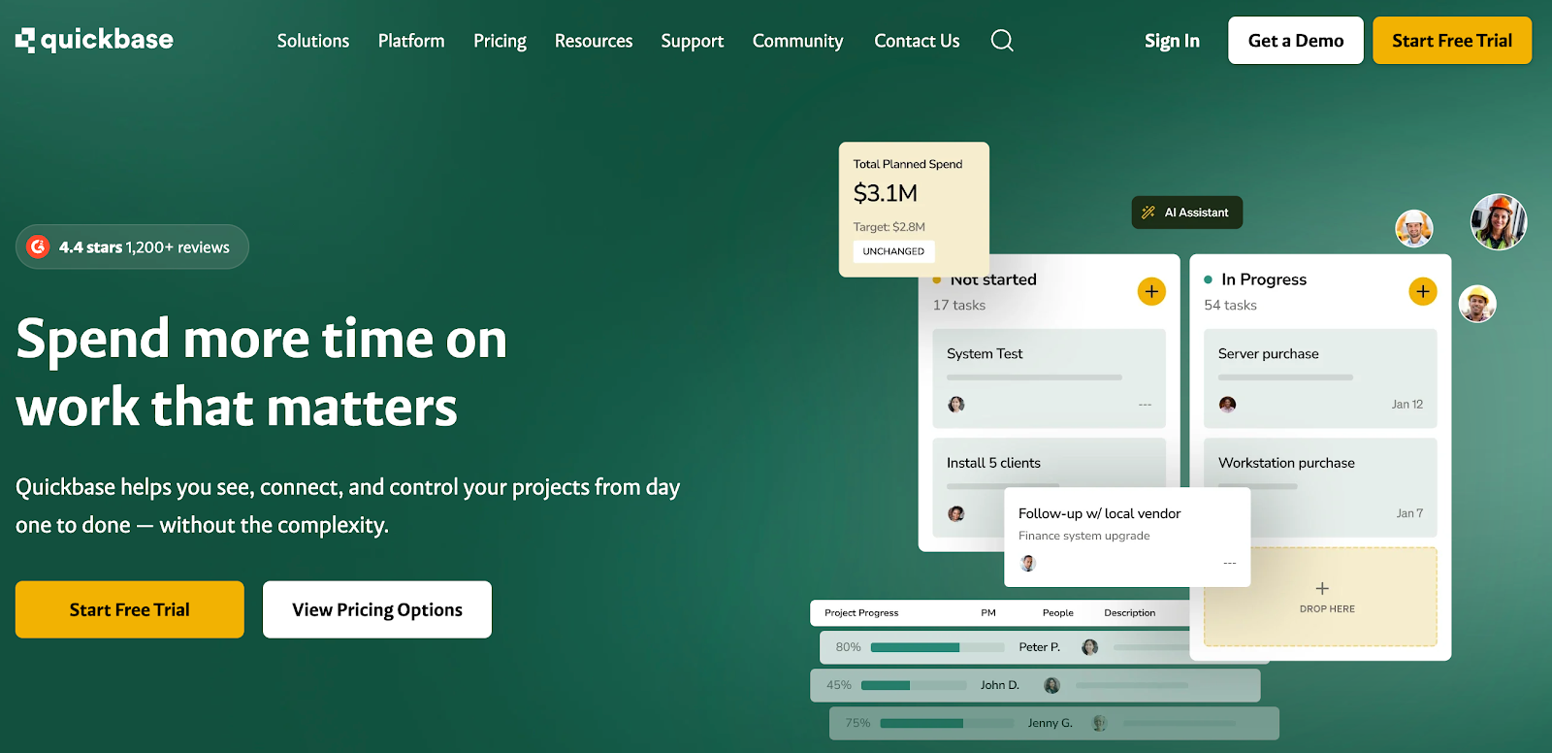The width and height of the screenshot is (1552, 753).
Task: Open the Pricing page
Action: click(x=500, y=41)
